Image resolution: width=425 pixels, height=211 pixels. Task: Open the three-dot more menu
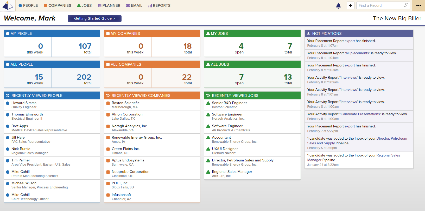pos(418,5)
